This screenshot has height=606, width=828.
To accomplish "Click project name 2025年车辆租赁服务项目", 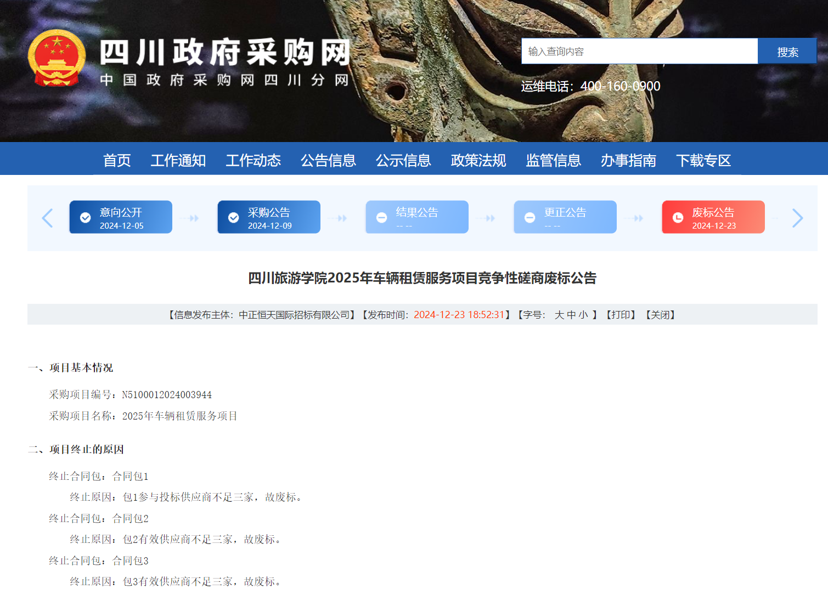I will click(180, 416).
